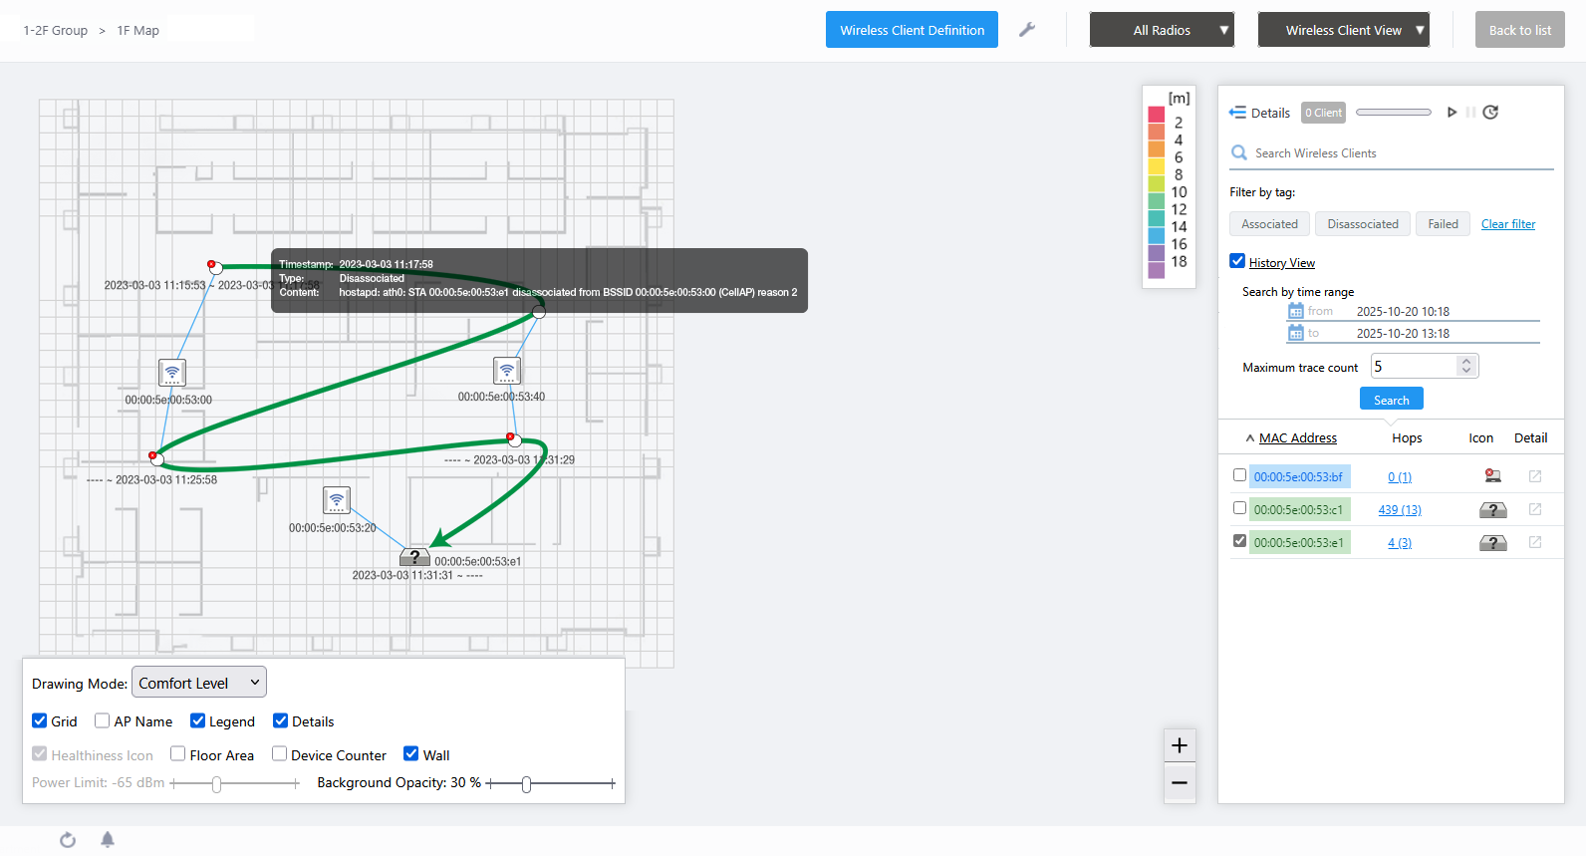Click the access point 00:00:5e:00:53:20 icon
The height and width of the screenshot is (856, 1586).
337,500
